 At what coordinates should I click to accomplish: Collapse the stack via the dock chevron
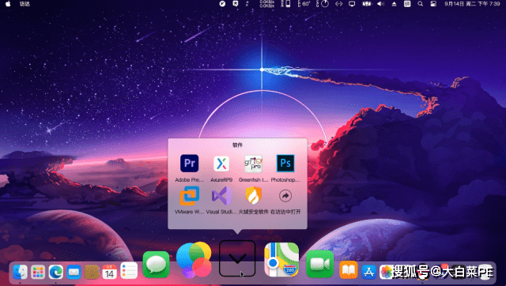click(237, 258)
